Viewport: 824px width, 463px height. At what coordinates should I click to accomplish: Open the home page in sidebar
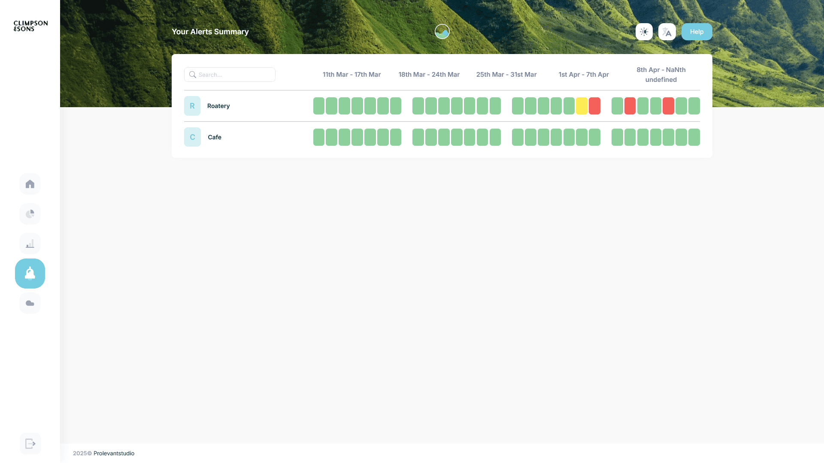pos(30,184)
